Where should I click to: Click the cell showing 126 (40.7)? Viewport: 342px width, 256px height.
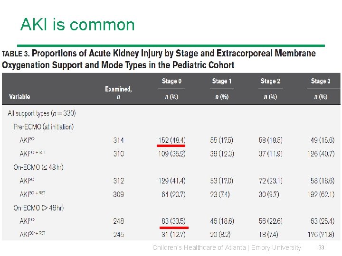coord(321,154)
